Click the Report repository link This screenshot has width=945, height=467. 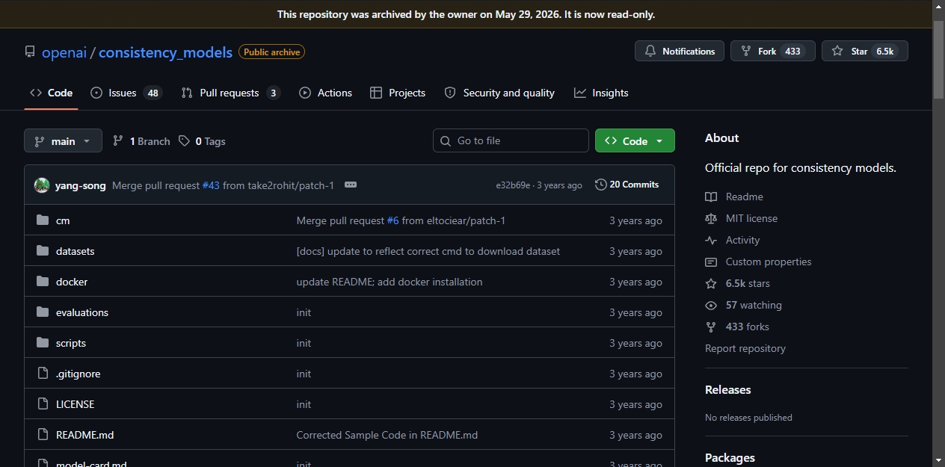[x=745, y=348]
